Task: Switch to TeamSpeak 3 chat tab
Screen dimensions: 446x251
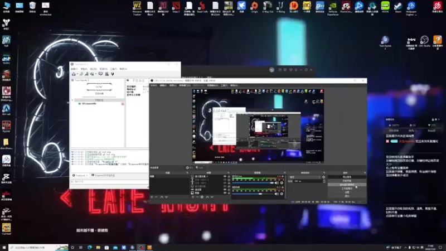Action: (x=80, y=175)
